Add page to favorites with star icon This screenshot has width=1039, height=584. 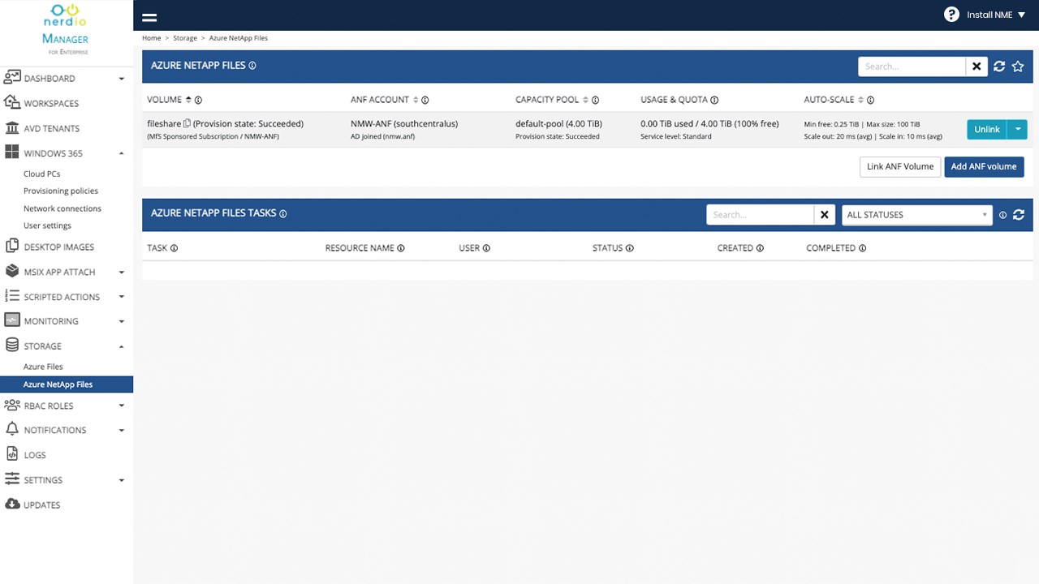(1018, 67)
